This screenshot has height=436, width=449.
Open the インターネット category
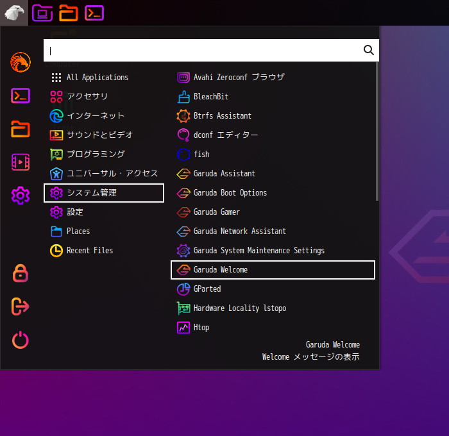(x=104, y=115)
